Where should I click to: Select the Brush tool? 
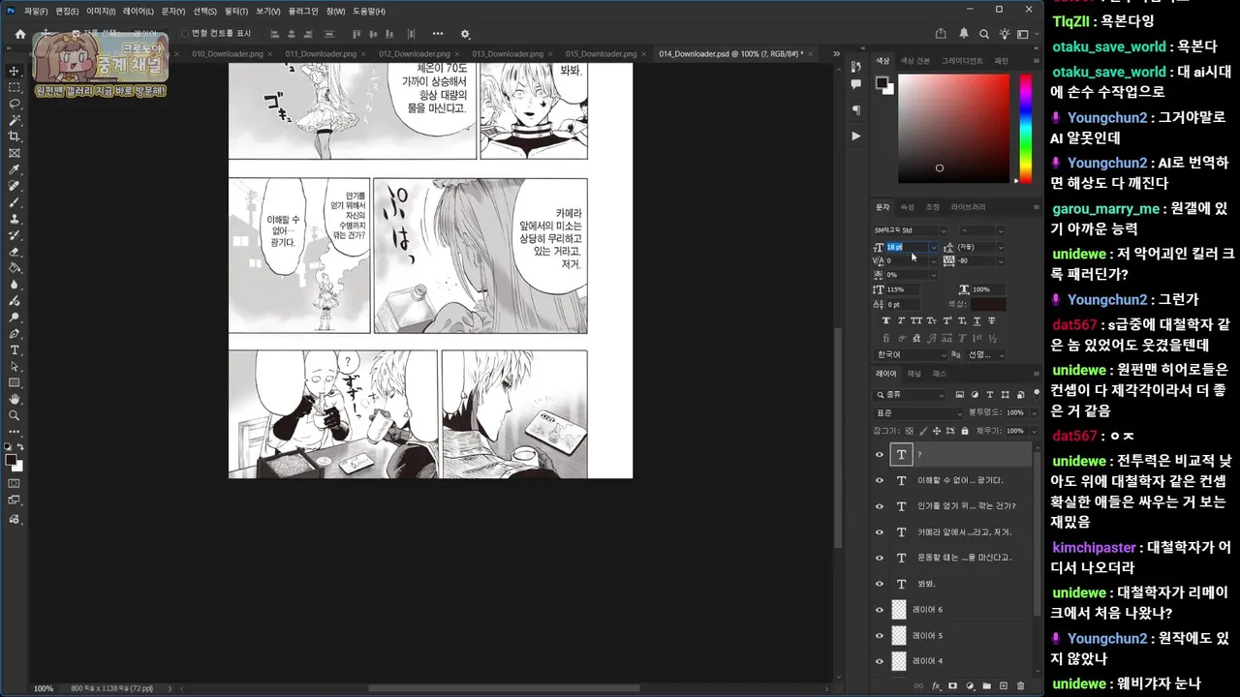15,202
